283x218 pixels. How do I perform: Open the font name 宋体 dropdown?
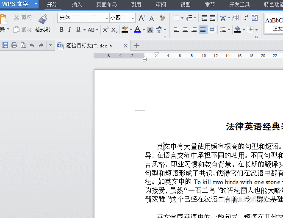(107, 18)
